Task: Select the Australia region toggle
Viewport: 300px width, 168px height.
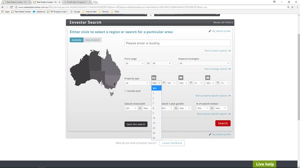Action: point(76,40)
